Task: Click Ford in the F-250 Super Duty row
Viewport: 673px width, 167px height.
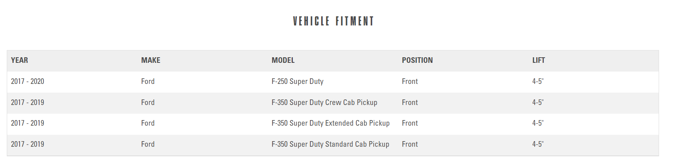Action: [148, 82]
